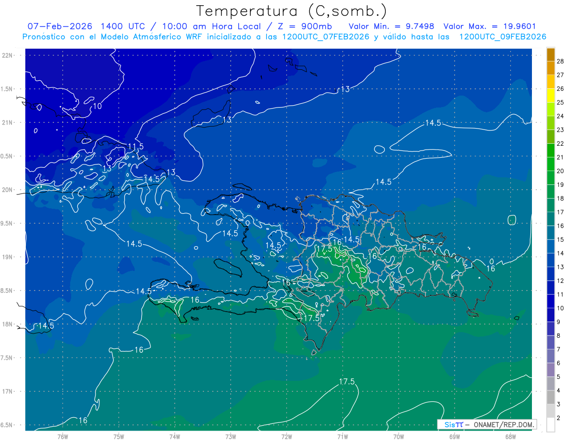The width and height of the screenshot is (573, 443).
Task: Pick the blue swatch between 13 and 14
Action: pos(551,260)
